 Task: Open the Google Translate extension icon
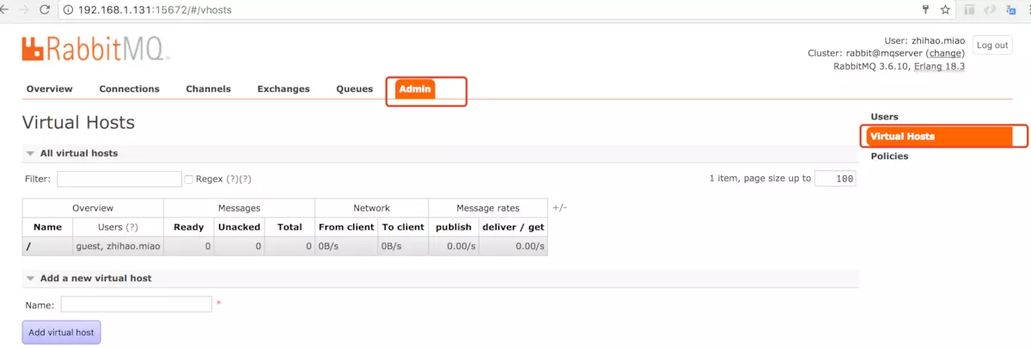point(1010,9)
